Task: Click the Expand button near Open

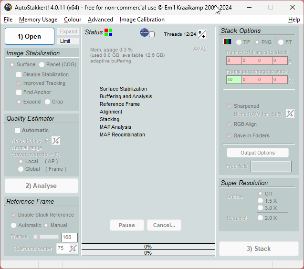Action: [x=68, y=31]
